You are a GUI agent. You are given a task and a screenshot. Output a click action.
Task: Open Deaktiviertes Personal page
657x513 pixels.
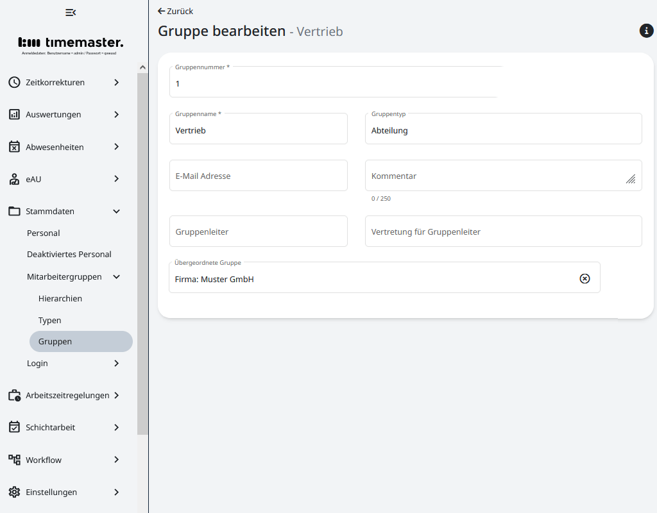(69, 254)
